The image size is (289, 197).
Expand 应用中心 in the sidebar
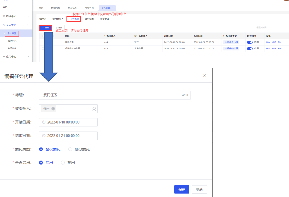coord(16,56)
